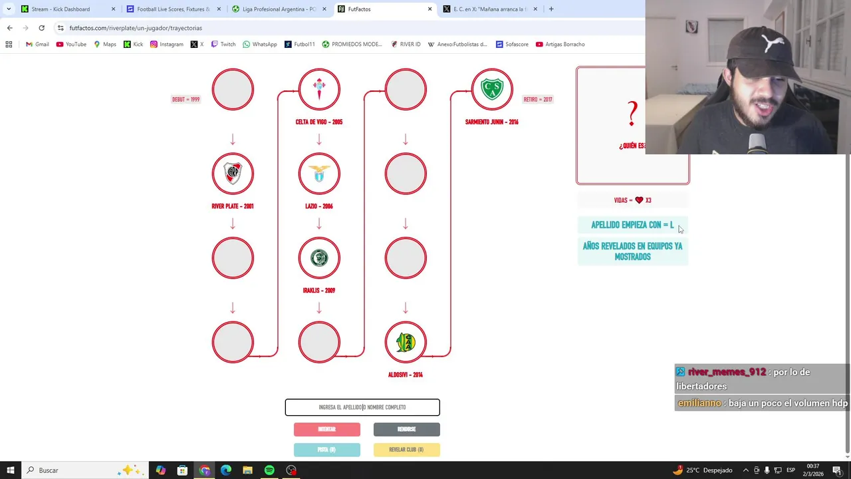This screenshot has height=479, width=851.
Task: Click the page vertical scrollbar
Action: [x=846, y=303]
